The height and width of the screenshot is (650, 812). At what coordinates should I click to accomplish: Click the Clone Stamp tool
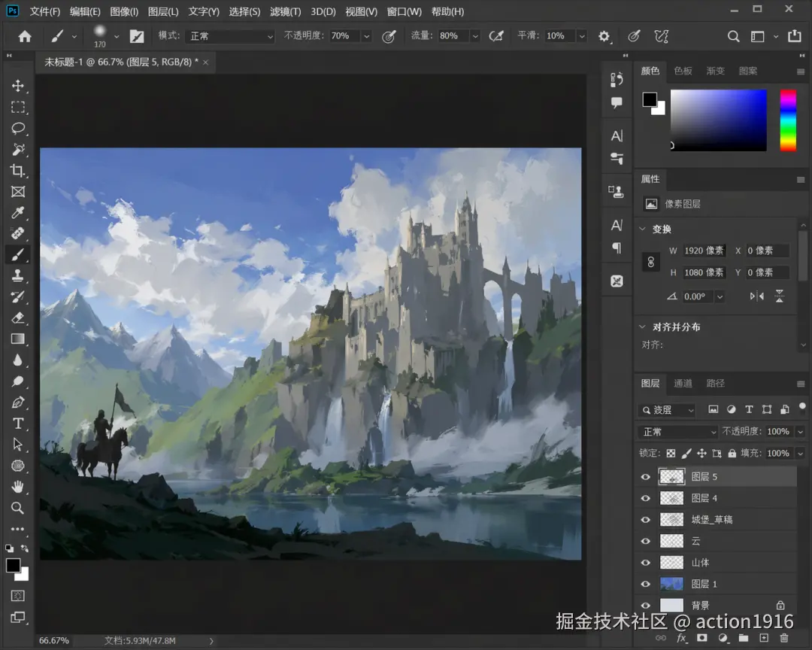tap(18, 276)
